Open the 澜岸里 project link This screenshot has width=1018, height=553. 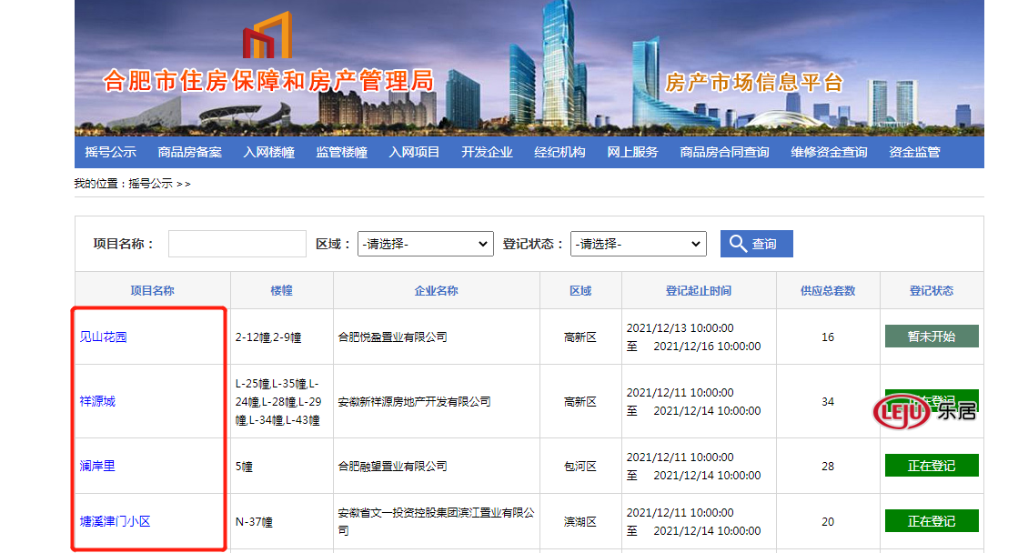coord(97,466)
